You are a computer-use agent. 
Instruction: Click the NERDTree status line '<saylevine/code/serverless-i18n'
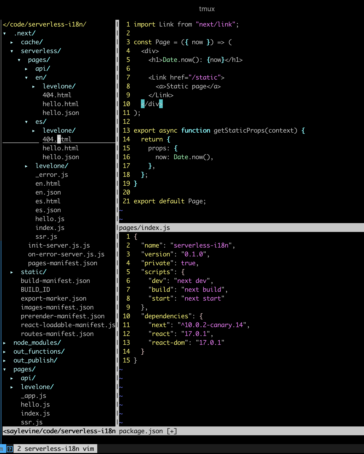point(59,431)
